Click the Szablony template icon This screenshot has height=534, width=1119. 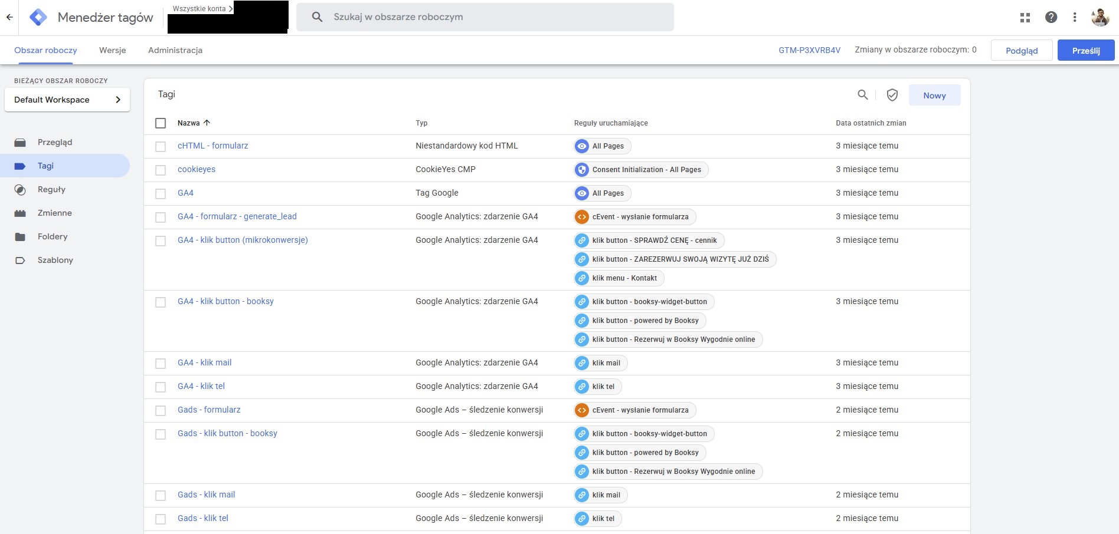(20, 261)
